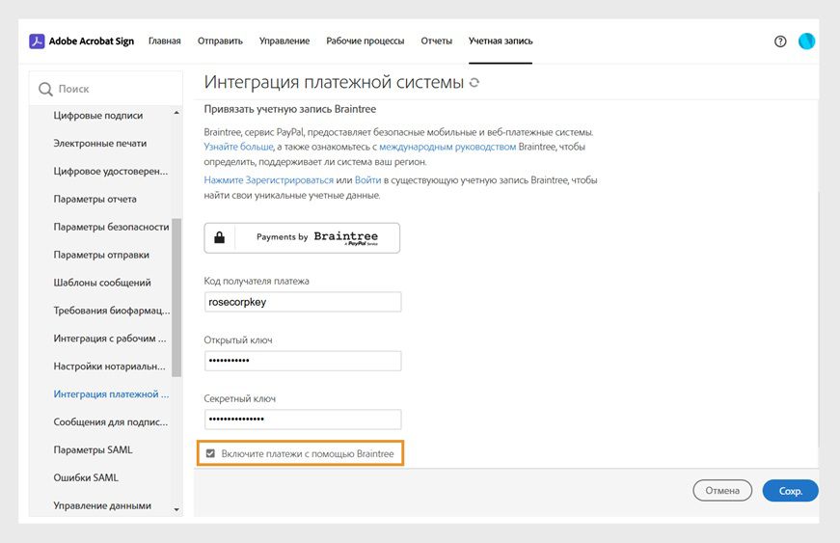Viewport: 840px width, 543px height.
Task: Click the refresh icon next to the page title
Action: 474,83
